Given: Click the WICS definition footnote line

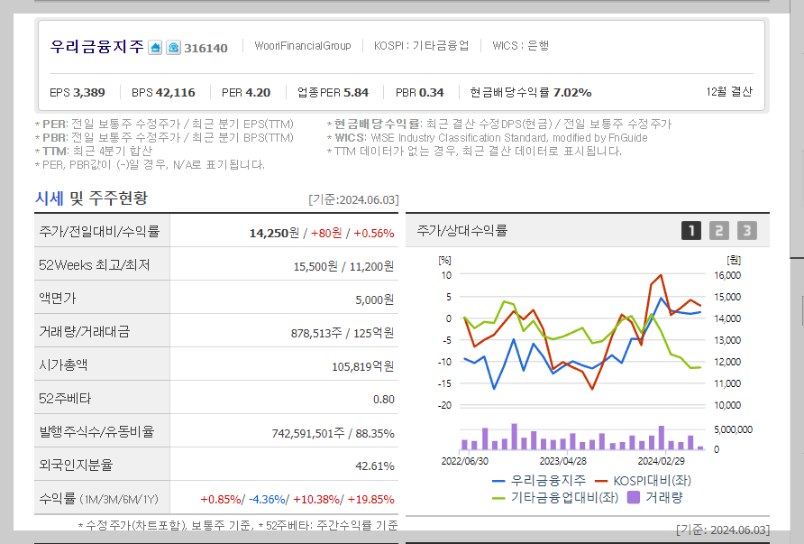Looking at the screenshot, I should pos(488,137).
